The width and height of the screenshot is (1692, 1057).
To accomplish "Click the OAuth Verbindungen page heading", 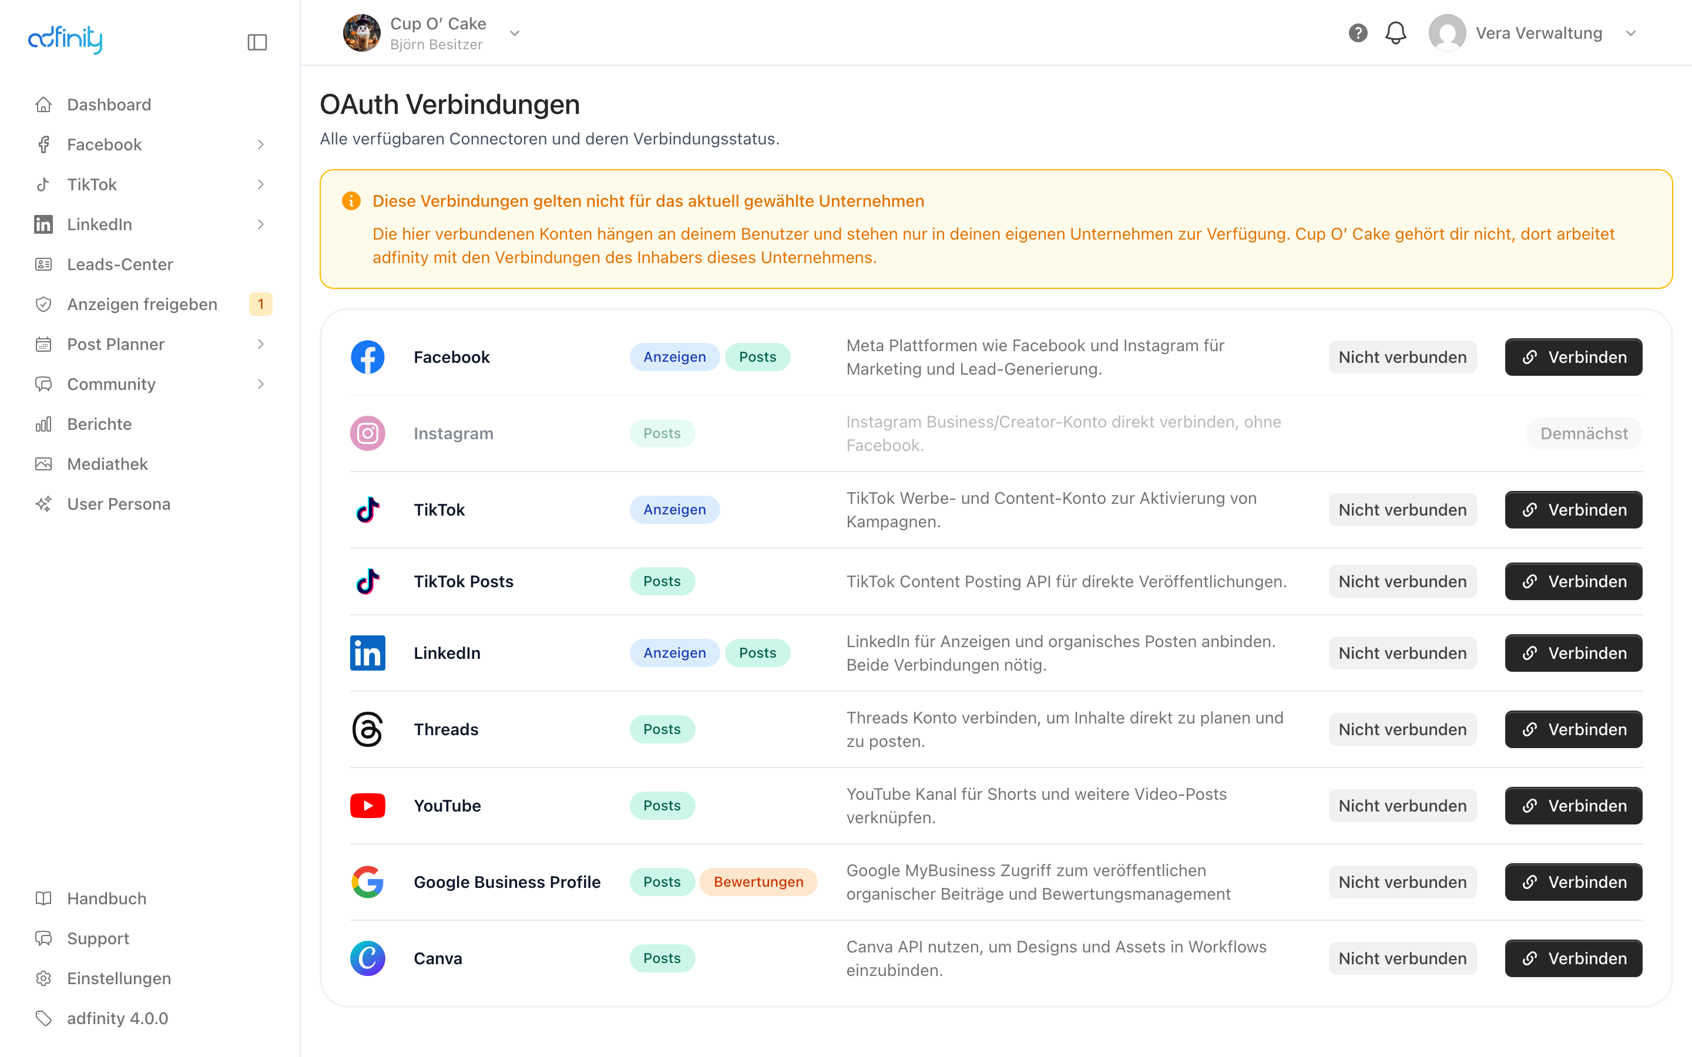I will (449, 105).
